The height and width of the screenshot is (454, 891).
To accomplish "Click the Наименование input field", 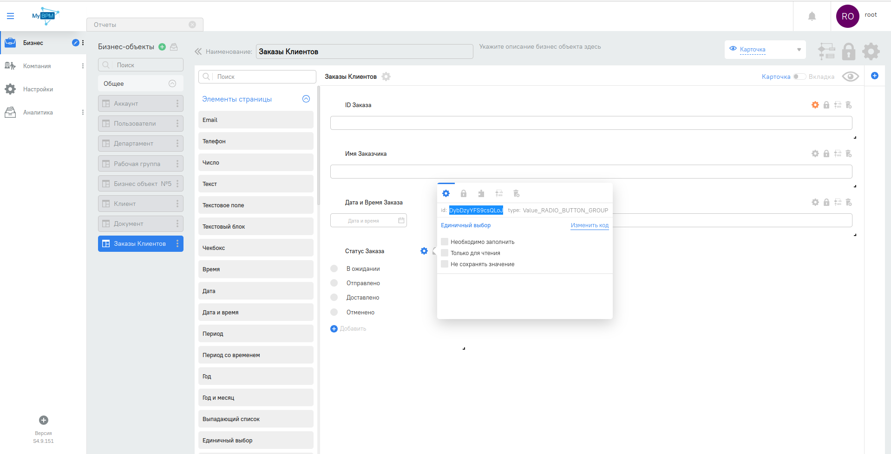I will (x=364, y=51).
